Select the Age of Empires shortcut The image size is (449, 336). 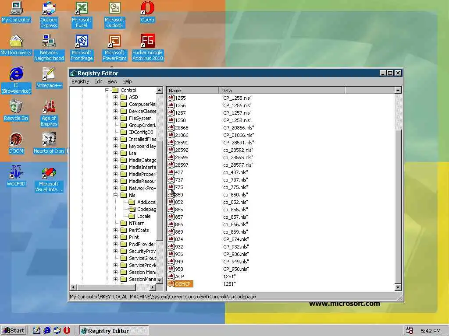click(49, 113)
